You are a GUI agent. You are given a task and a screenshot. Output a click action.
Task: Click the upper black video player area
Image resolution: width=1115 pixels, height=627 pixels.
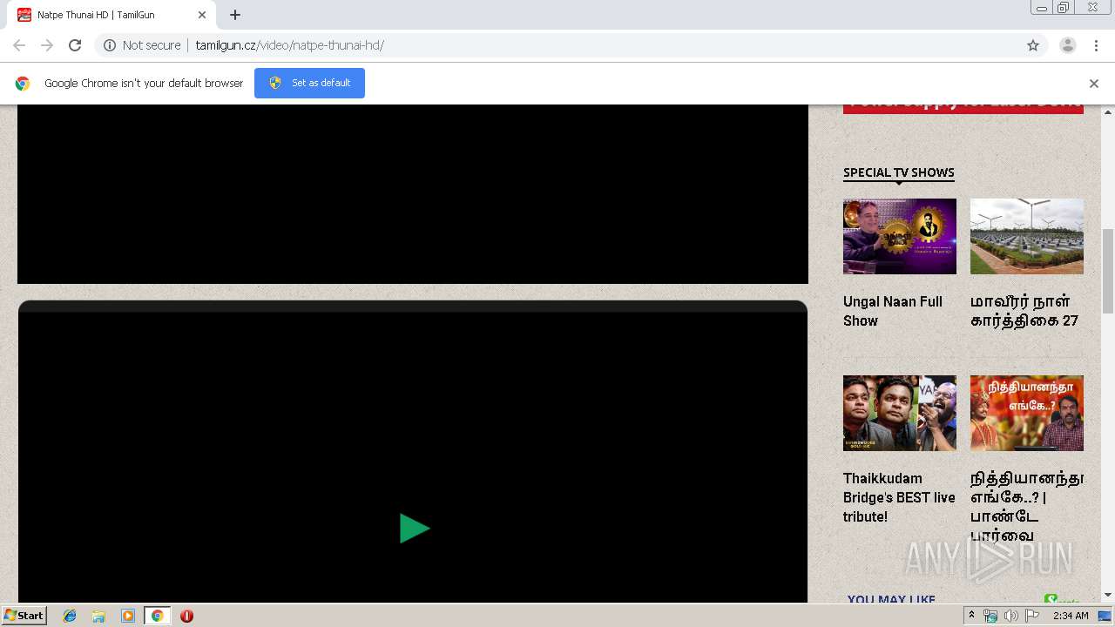[413, 194]
